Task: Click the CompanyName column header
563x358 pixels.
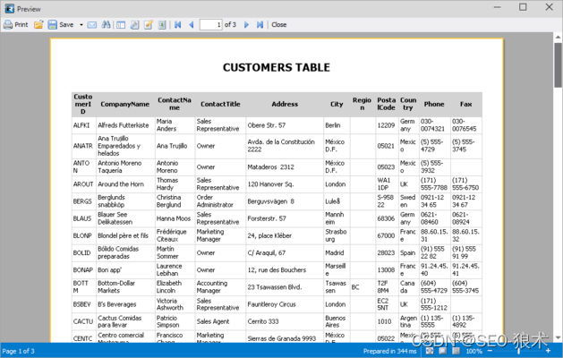Action: pyautogui.click(x=124, y=104)
